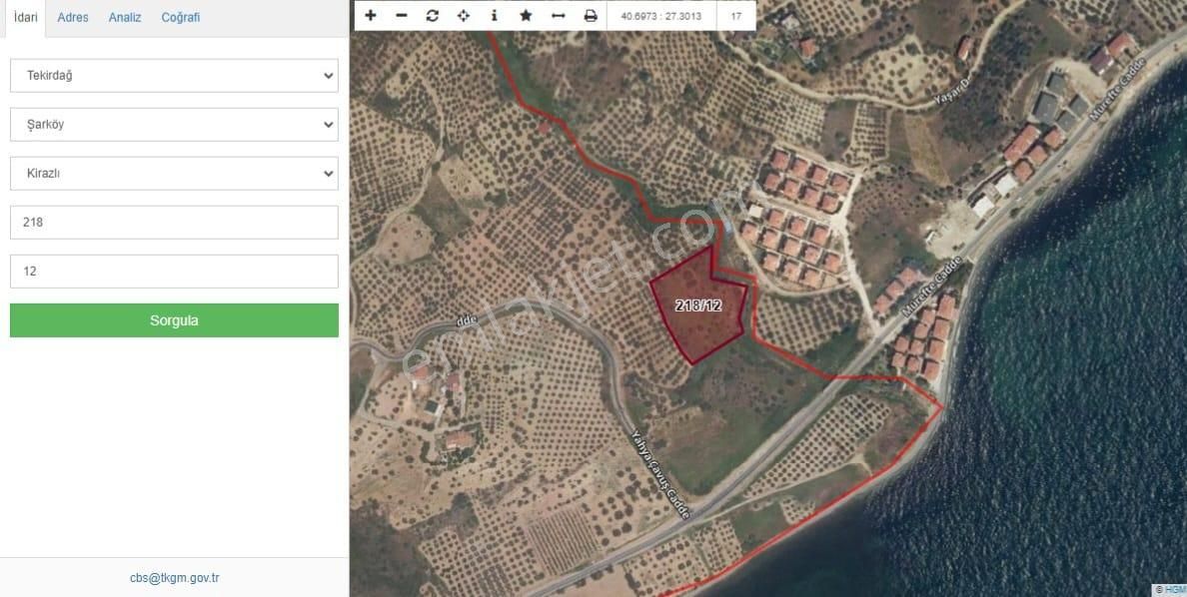The image size is (1187, 597).
Task: Click the star favorites icon
Action: pyautogui.click(x=525, y=15)
